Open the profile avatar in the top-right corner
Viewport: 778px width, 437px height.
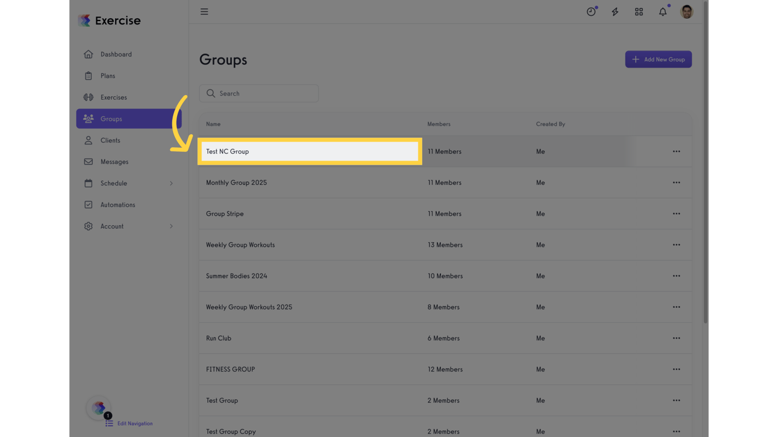coord(686,11)
